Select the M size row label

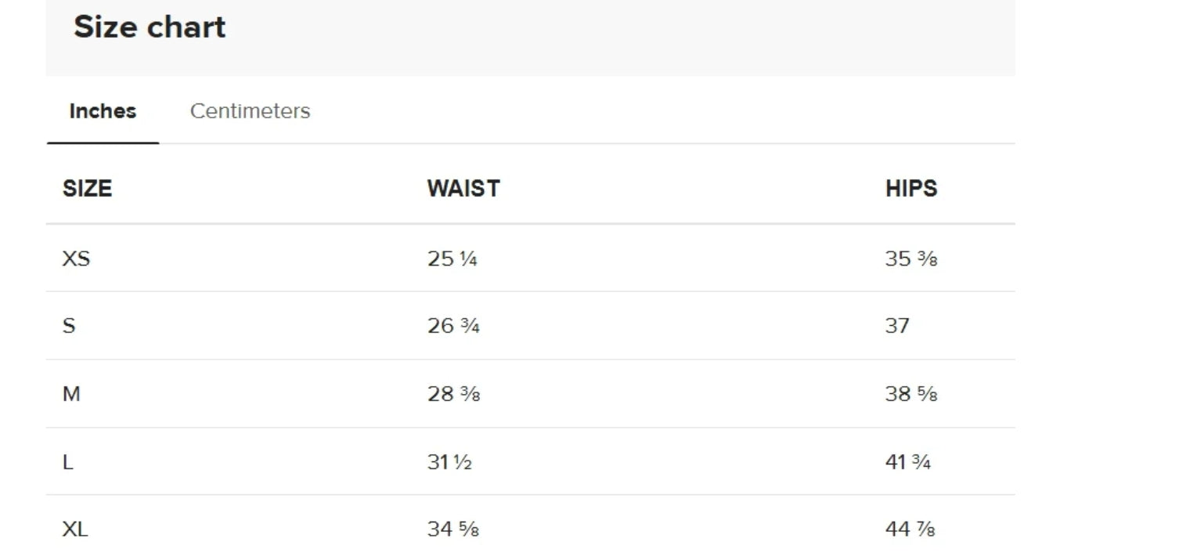click(x=71, y=394)
